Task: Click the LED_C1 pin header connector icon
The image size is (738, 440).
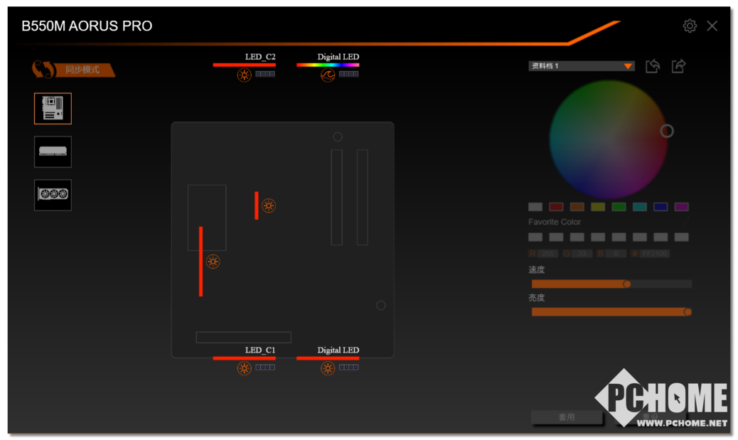Action: coord(265,367)
